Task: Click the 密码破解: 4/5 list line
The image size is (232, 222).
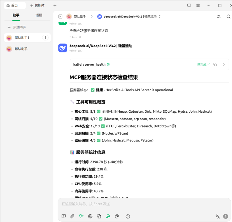Action: [x=114, y=140]
